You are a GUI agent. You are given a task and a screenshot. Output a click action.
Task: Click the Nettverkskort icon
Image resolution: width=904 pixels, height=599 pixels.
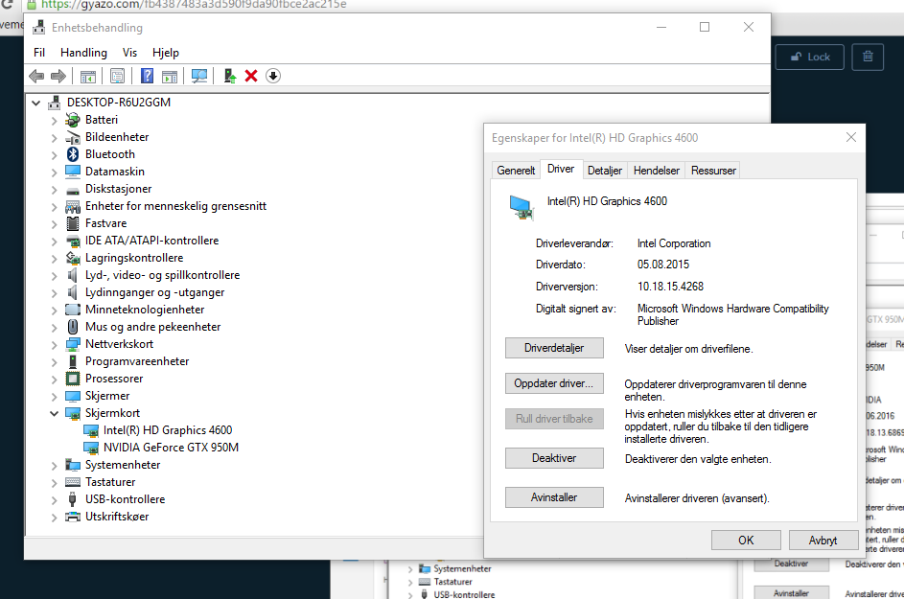click(x=73, y=344)
